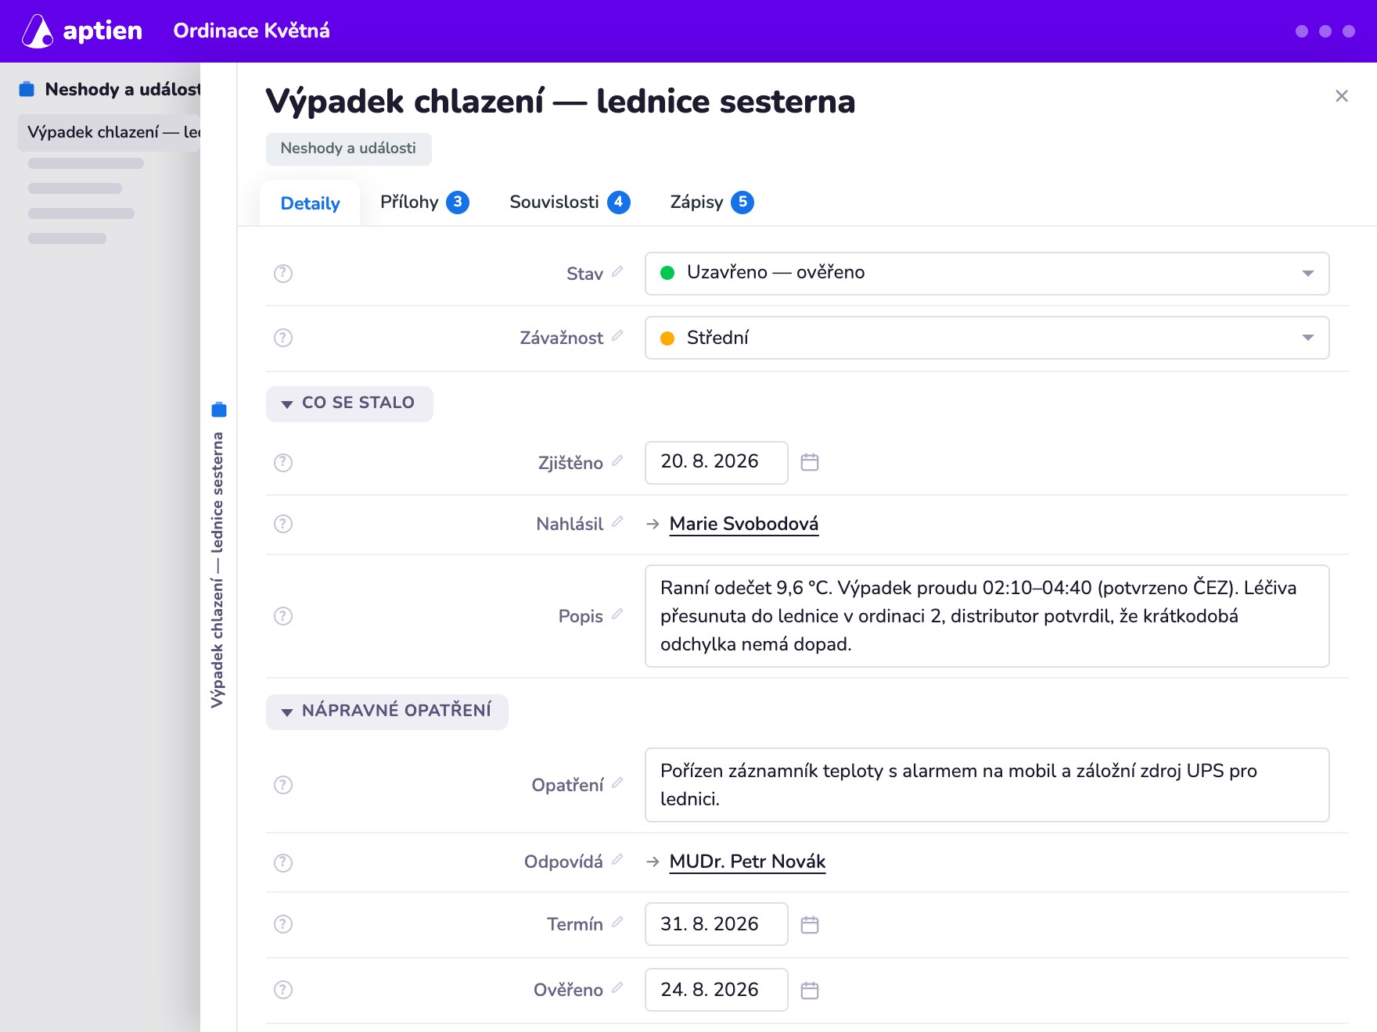Click help icon in Zjištěno row
Screen dimensions: 1377x1032
pyautogui.click(x=283, y=463)
